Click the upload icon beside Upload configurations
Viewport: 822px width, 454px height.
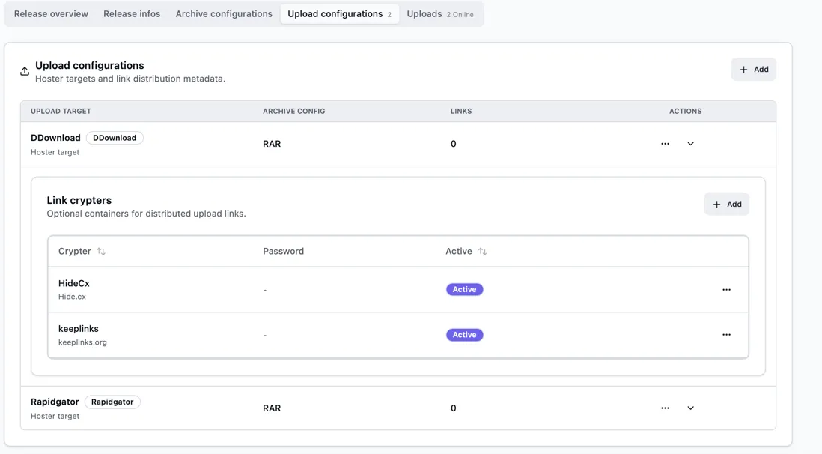25,71
